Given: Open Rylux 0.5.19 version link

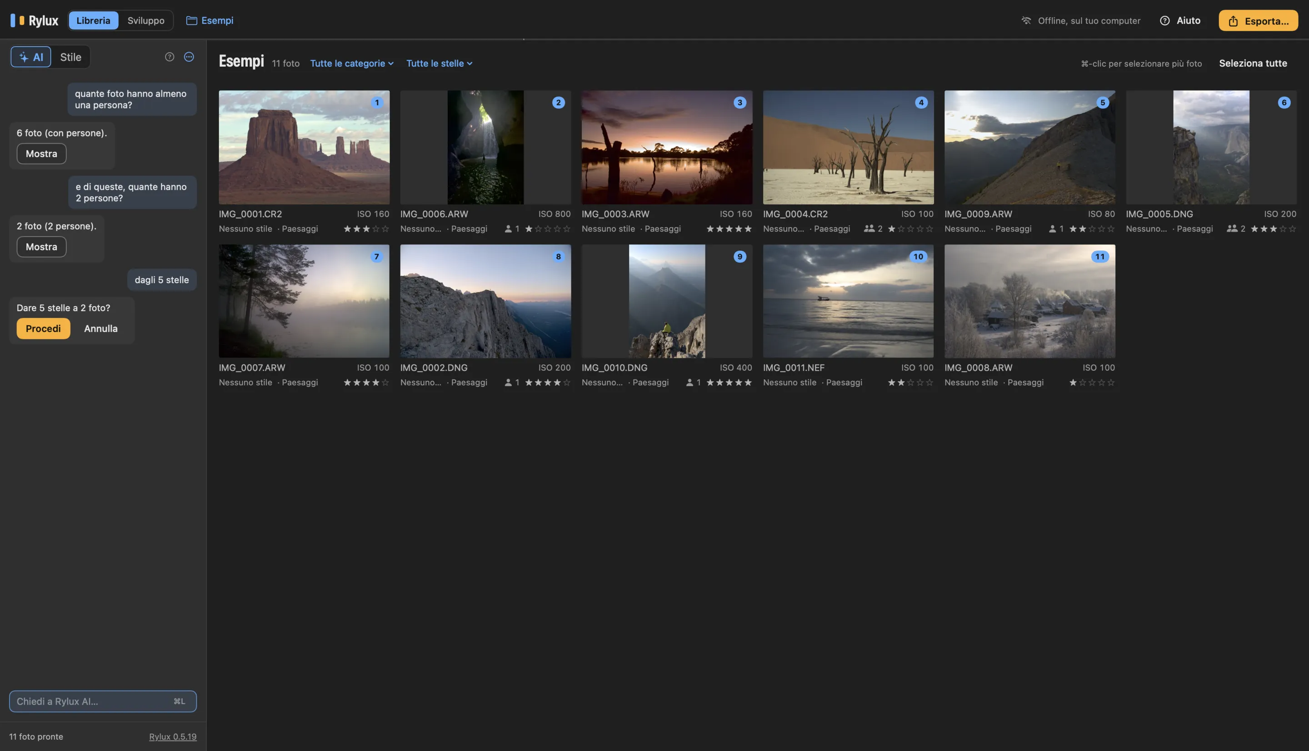Looking at the screenshot, I should pos(173,736).
